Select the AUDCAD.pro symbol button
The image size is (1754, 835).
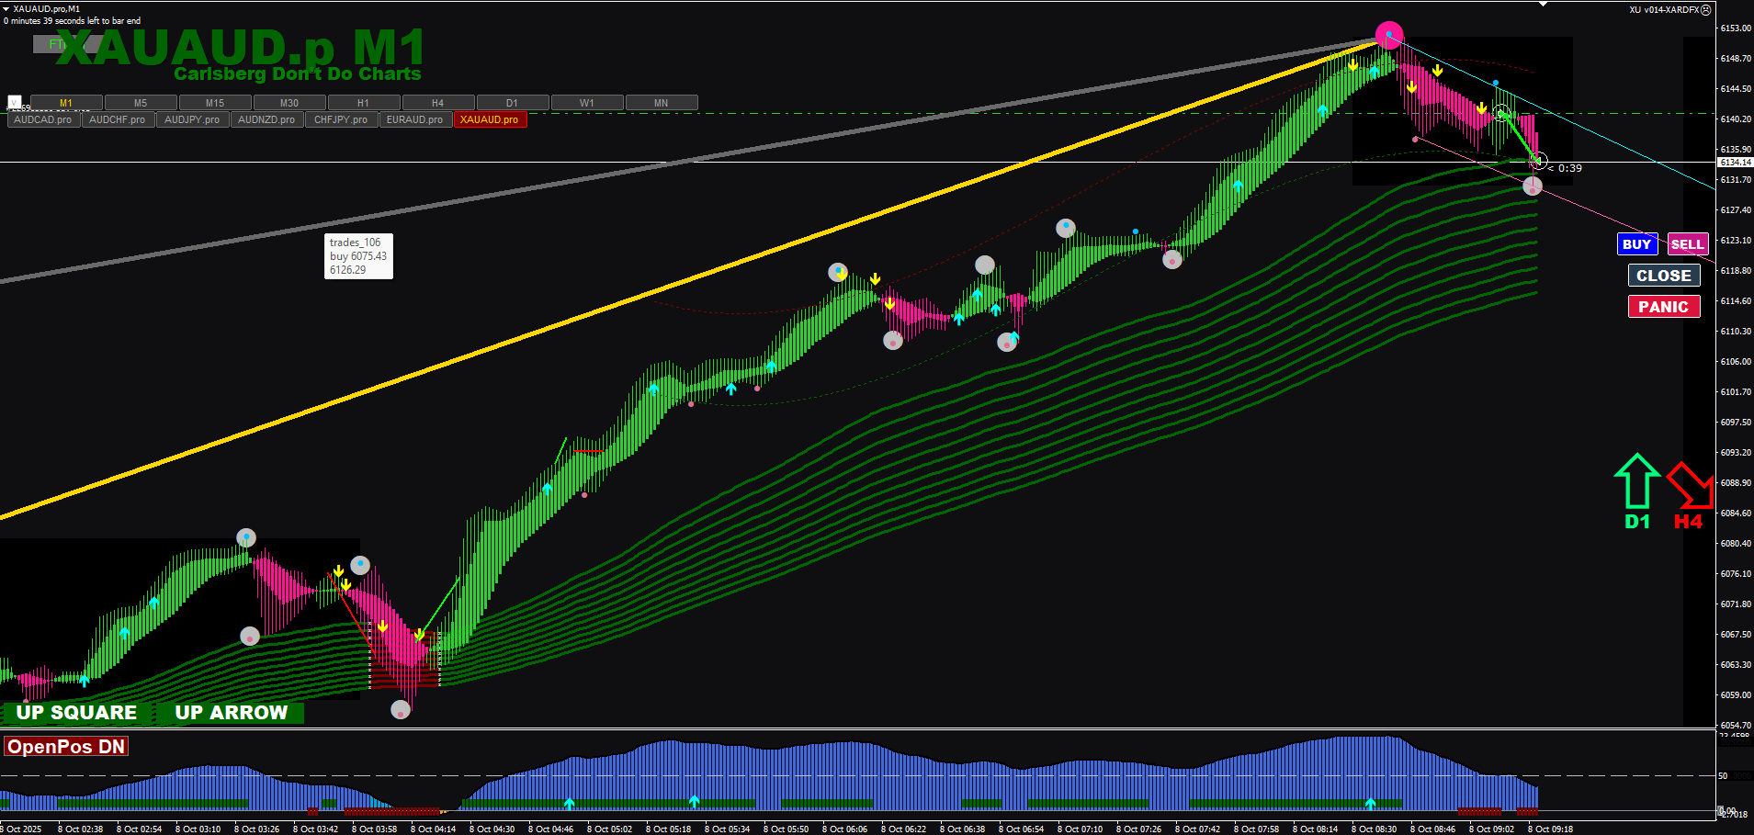coord(43,119)
